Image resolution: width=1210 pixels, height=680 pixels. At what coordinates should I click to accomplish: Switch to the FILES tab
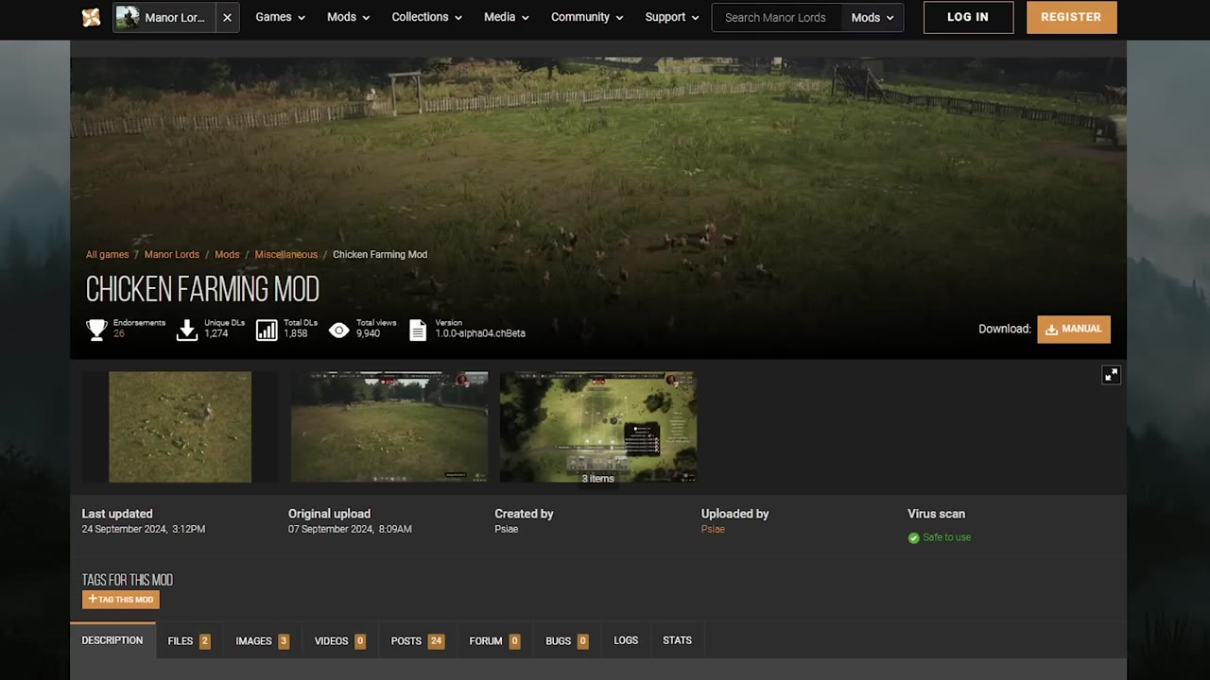(x=189, y=640)
